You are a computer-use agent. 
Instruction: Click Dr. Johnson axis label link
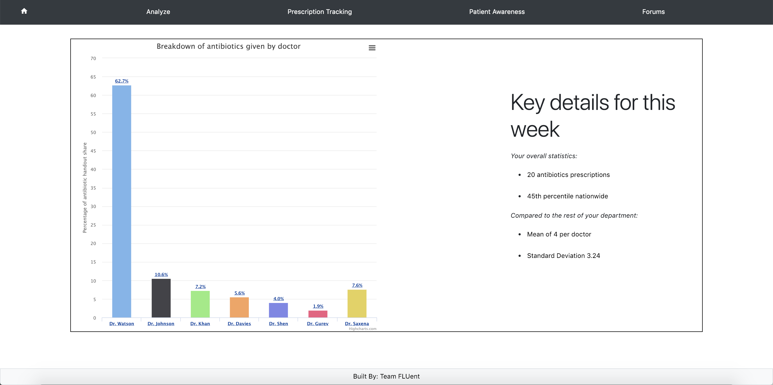point(161,324)
